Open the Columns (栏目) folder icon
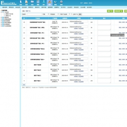Screen dimensions: 127x127 pos(32,3)
